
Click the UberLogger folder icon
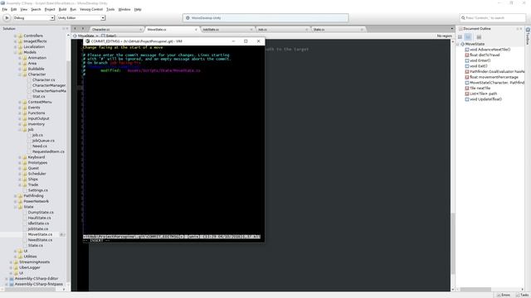pos(16,267)
